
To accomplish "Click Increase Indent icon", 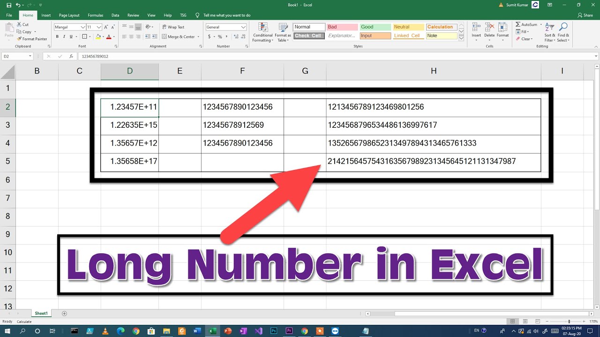I will click(x=155, y=37).
